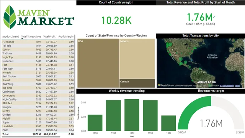Viewport: 245px width, 138px height.
Task: Click the Count of State/Province by Country/Region title
Action: pyautogui.click(x=116, y=36)
